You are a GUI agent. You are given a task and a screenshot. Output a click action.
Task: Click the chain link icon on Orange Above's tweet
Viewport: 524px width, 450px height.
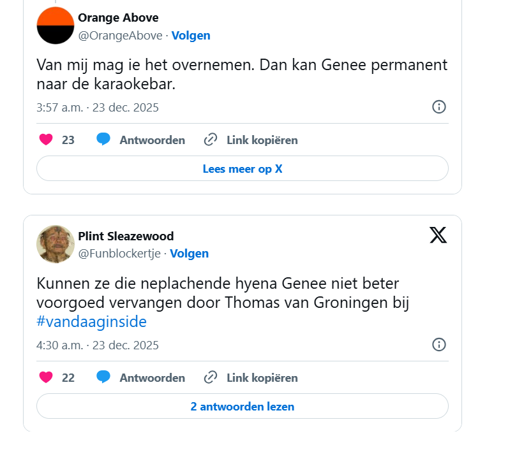(211, 140)
